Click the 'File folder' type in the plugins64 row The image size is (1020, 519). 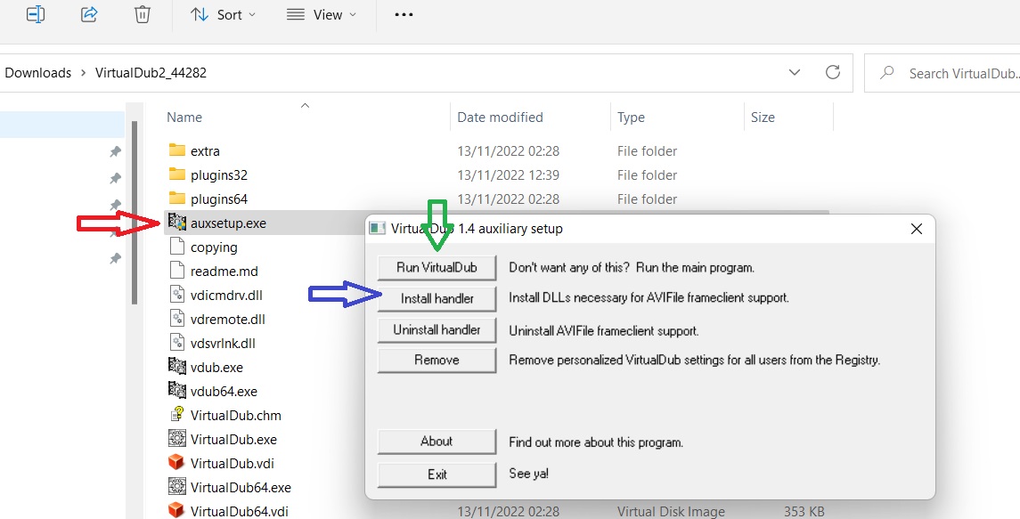(648, 199)
